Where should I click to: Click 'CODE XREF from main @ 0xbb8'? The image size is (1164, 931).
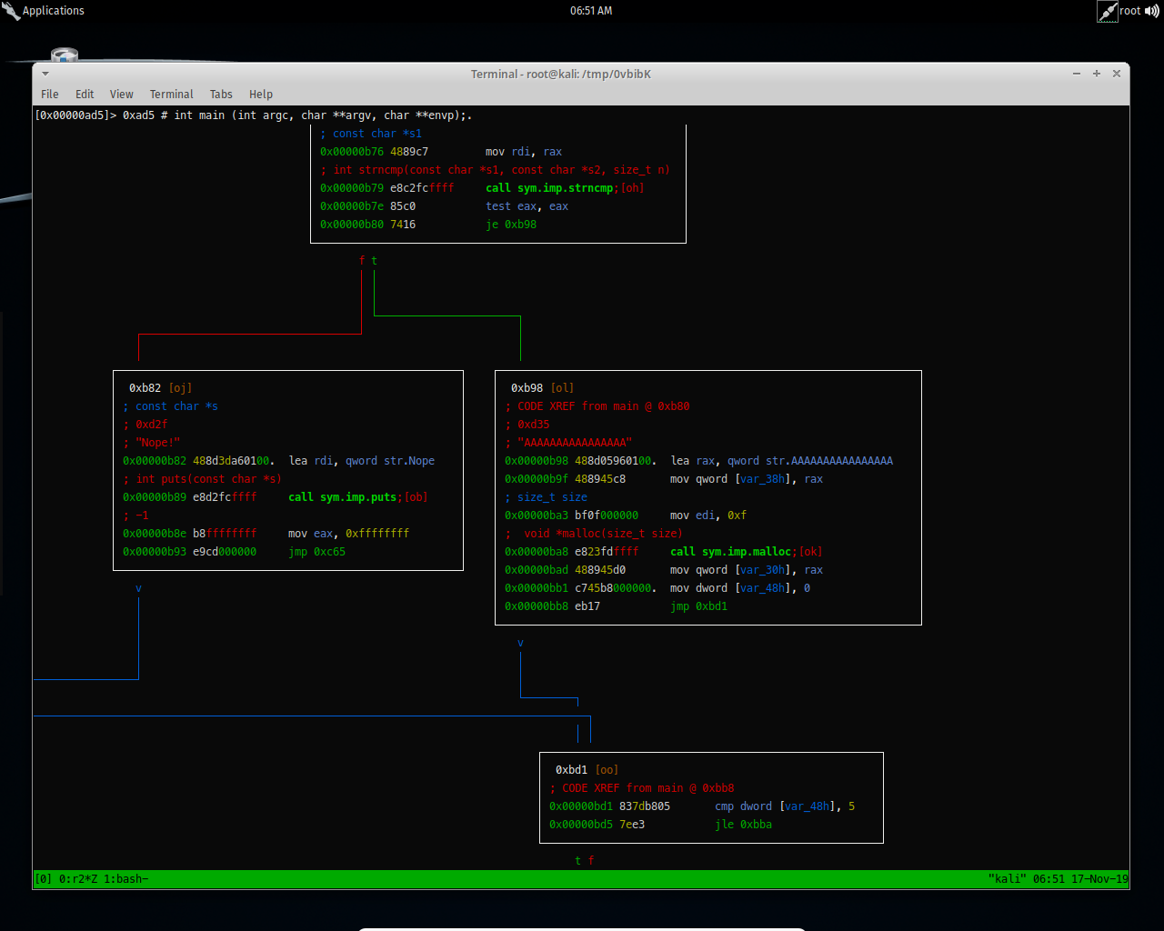pyautogui.click(x=648, y=788)
